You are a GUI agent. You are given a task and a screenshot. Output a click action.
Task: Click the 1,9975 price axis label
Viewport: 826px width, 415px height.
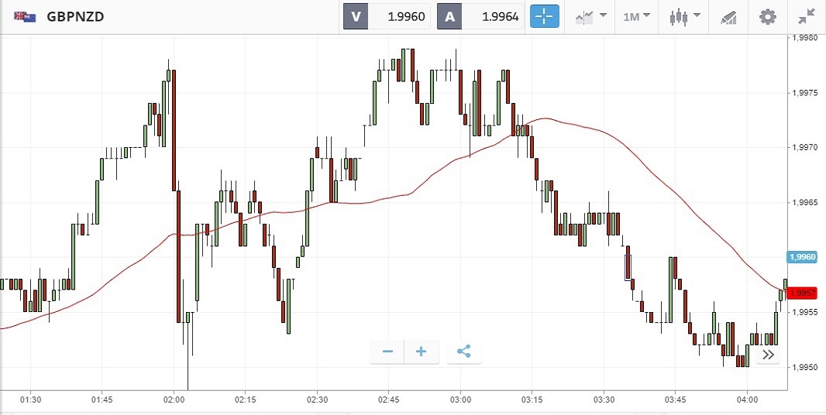(804, 93)
